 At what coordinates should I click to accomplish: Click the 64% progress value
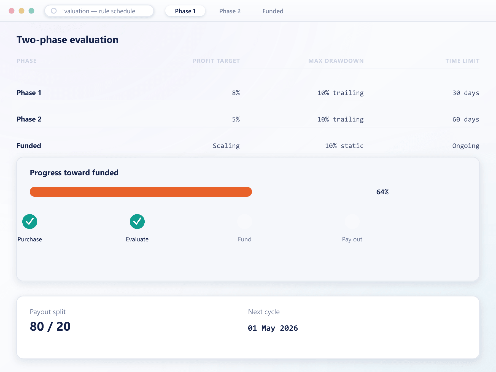pyautogui.click(x=382, y=192)
